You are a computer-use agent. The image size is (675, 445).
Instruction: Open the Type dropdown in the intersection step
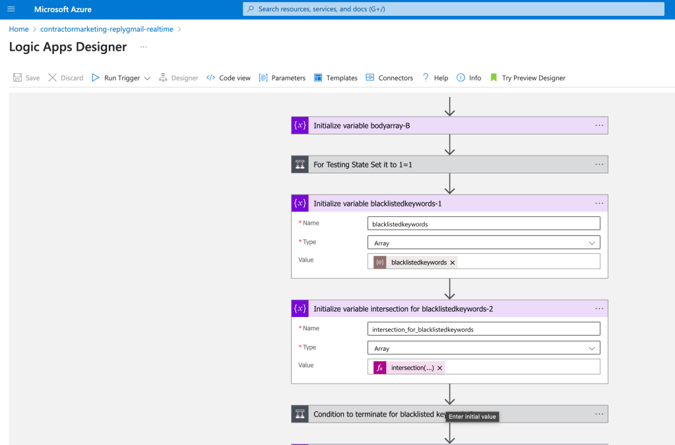[484, 348]
